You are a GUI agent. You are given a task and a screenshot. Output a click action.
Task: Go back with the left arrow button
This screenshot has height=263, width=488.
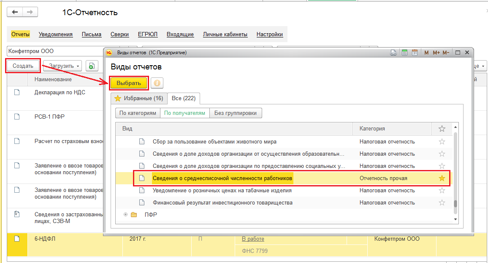coord(15,12)
